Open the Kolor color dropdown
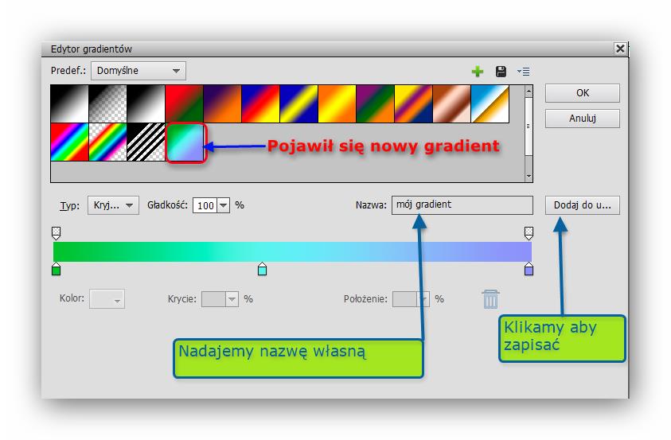Viewport: 671px width, 440px height. pos(107,299)
